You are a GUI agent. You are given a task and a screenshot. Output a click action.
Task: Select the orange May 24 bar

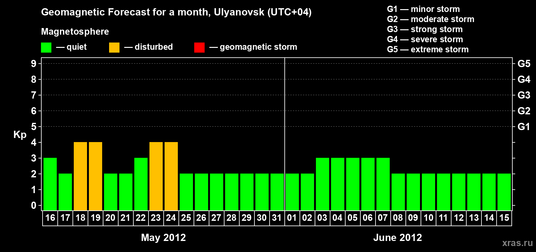pyautogui.click(x=171, y=176)
